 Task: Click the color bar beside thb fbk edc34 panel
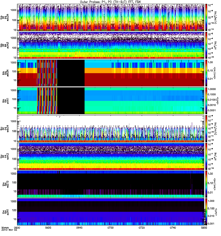(206, 73)
